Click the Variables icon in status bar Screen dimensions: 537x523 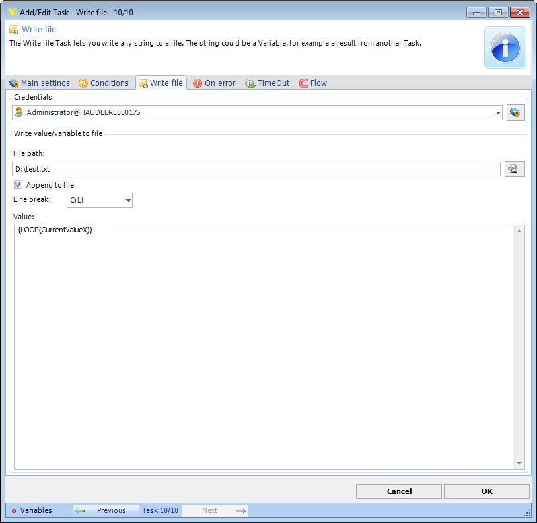click(x=13, y=510)
